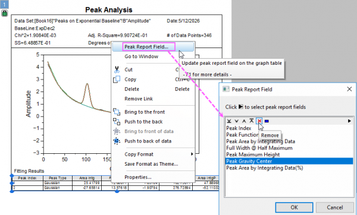Click the layer 1 icon at top-left

4,4
